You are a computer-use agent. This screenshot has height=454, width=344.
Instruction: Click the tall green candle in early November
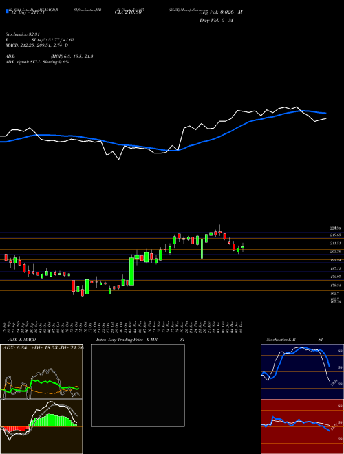click(x=131, y=272)
